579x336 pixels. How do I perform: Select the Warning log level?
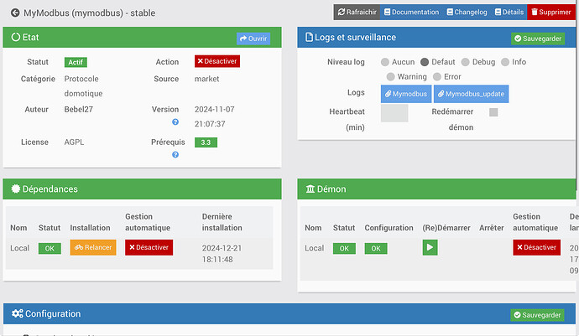[x=390, y=77]
